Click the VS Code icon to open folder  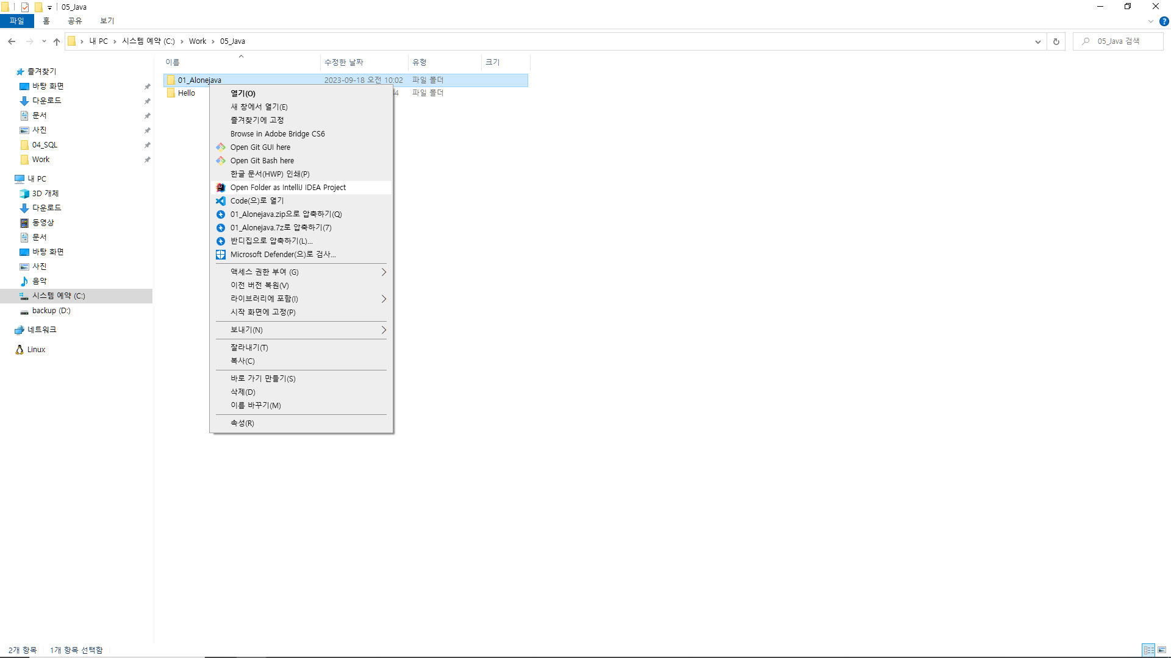coord(221,201)
